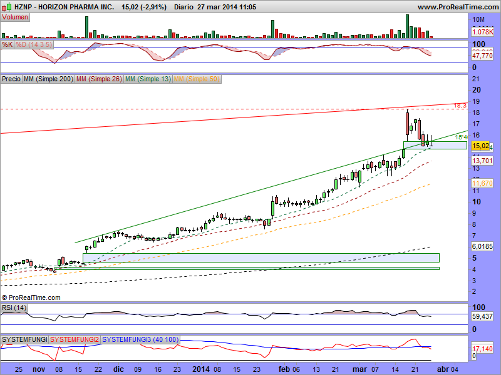Click the nov label on date axis

[39, 369]
